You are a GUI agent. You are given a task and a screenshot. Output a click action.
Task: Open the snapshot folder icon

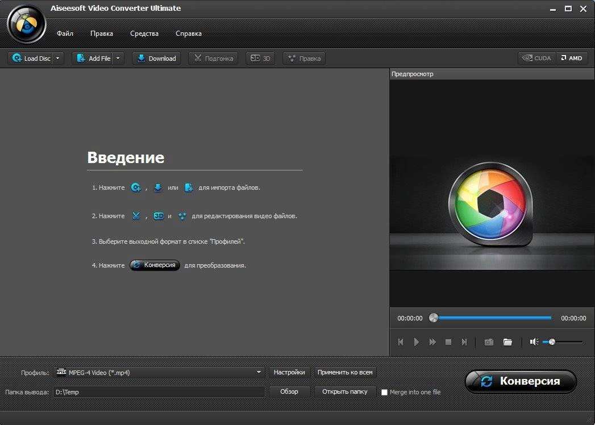[x=507, y=342]
